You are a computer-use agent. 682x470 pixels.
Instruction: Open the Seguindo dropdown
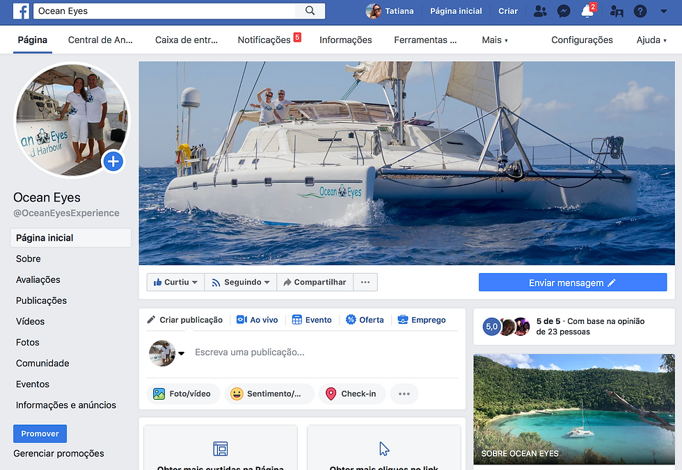coord(241,282)
